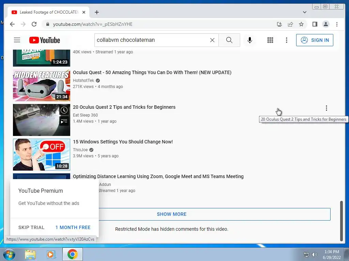Open the Oculus Quest 50 Amazing Things video title

[152, 72]
